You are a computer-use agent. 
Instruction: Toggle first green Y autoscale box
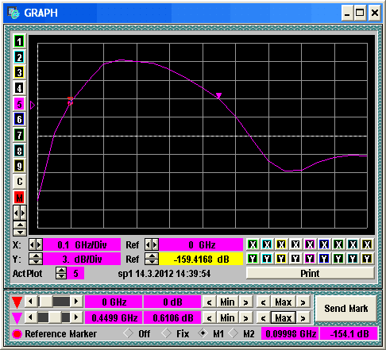[253, 259]
